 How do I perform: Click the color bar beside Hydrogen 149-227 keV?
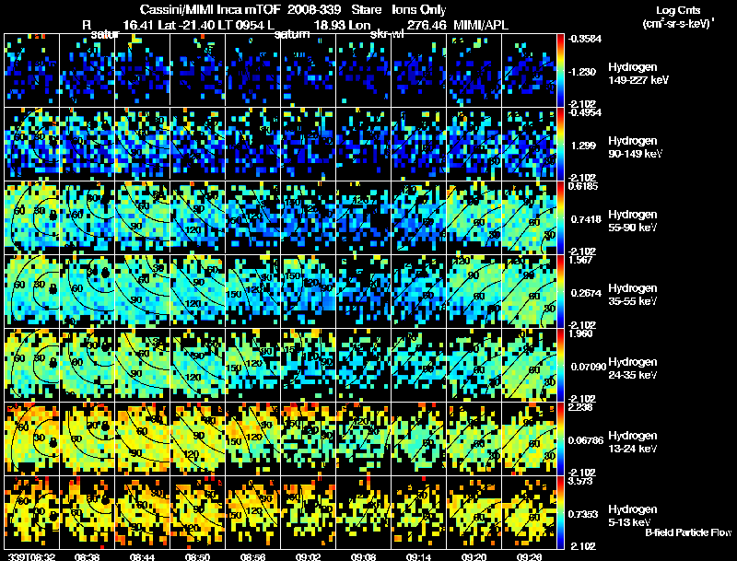[560, 71]
